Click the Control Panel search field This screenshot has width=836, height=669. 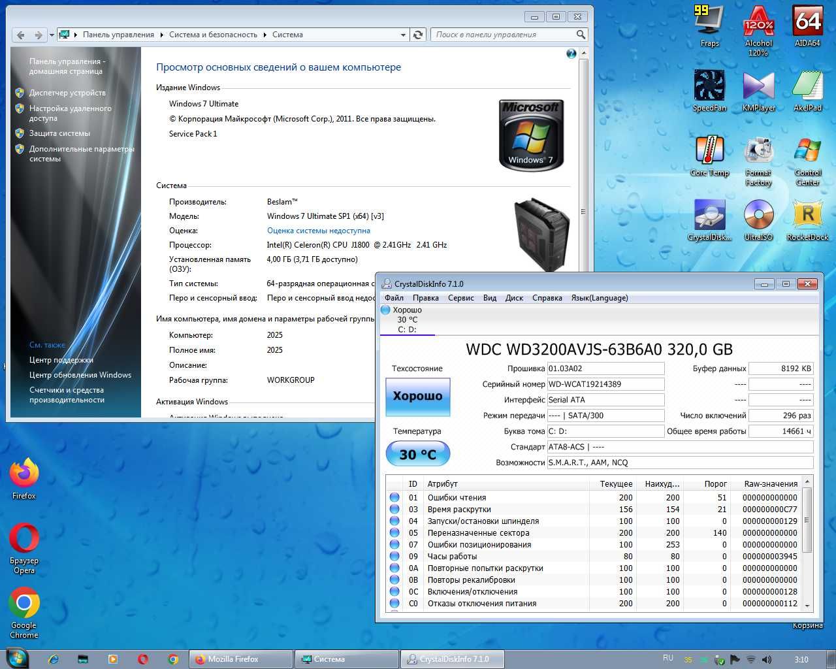click(503, 35)
